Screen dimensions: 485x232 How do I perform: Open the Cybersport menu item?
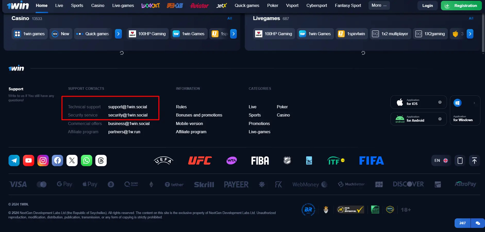(x=316, y=5)
